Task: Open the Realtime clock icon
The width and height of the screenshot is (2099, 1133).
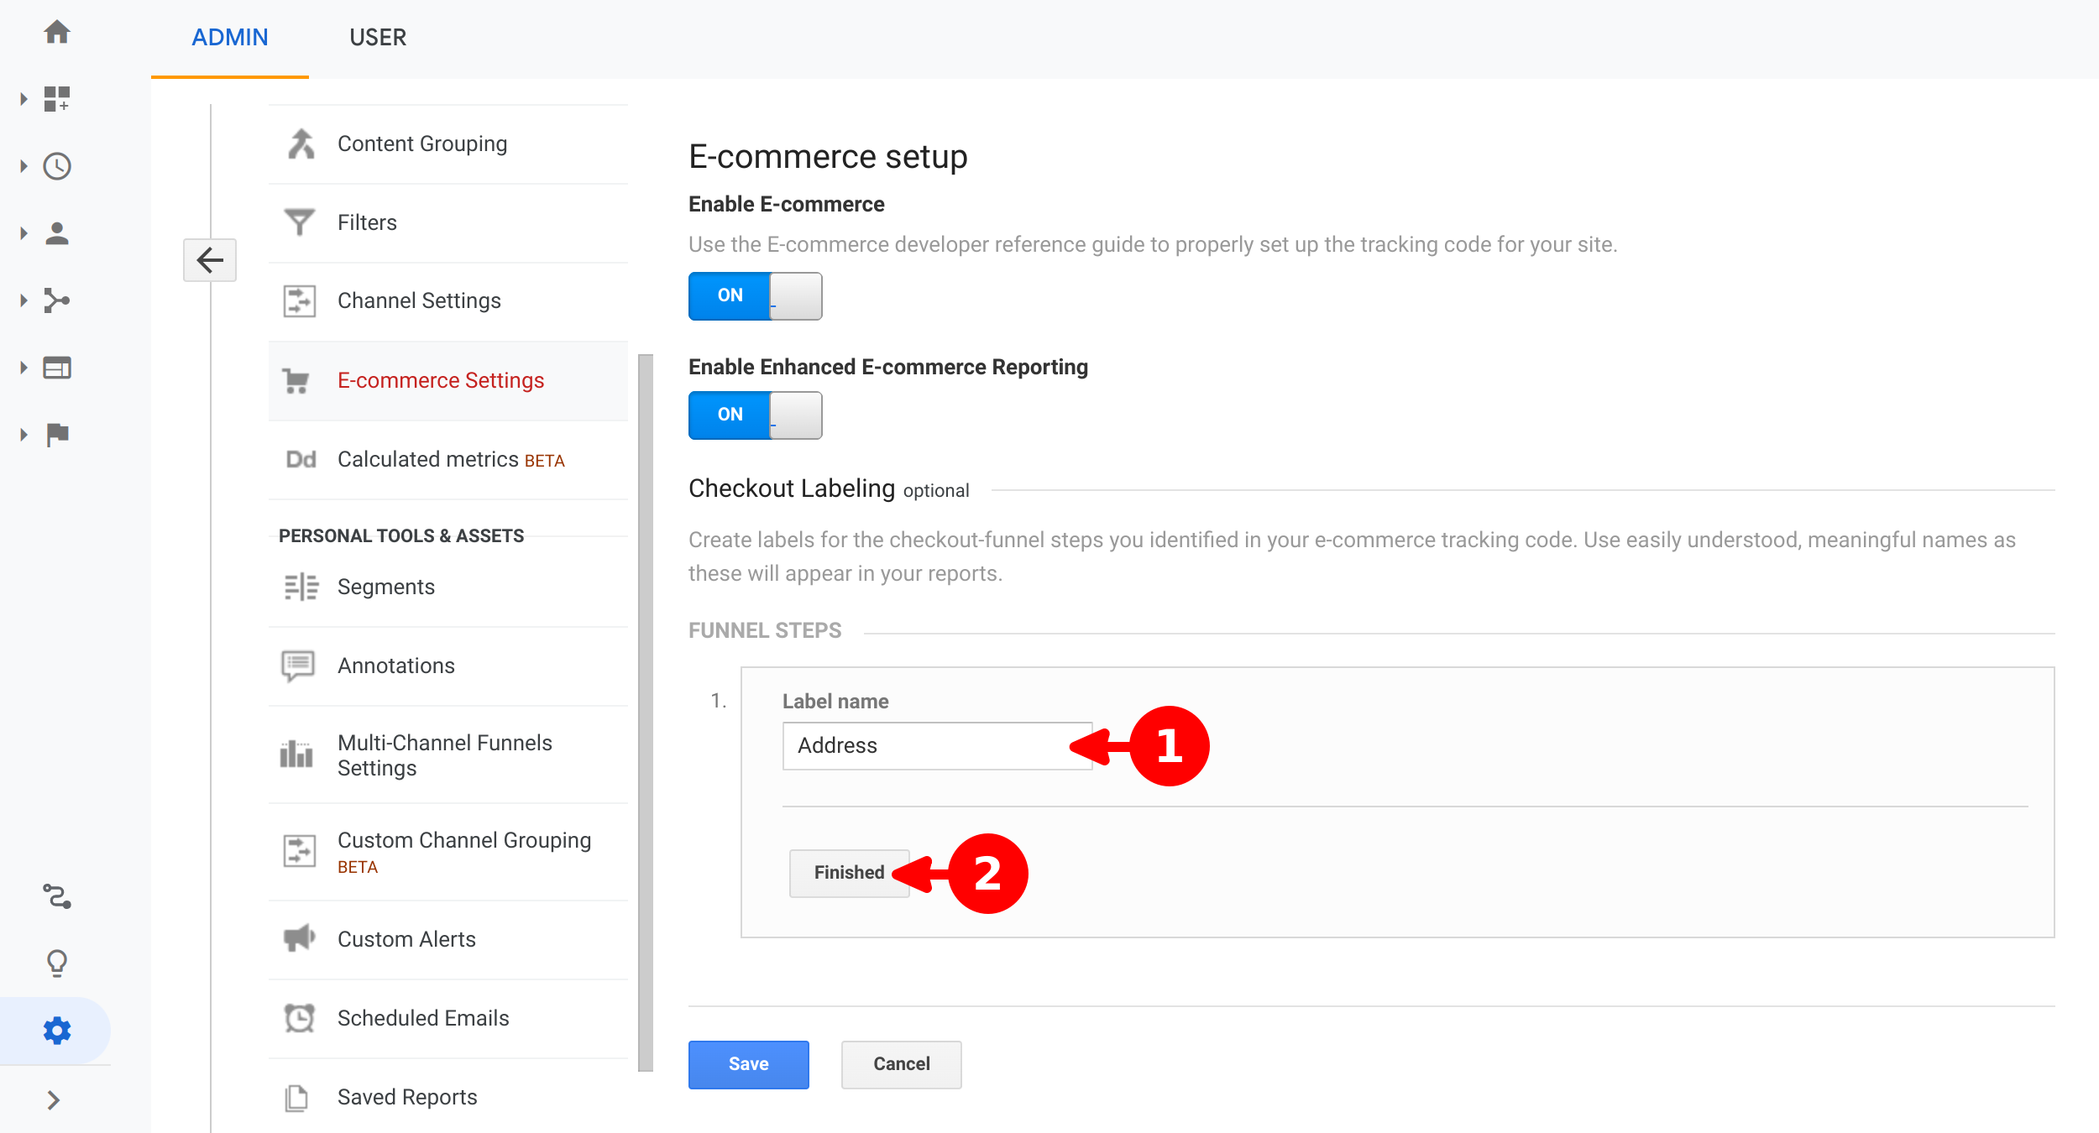Action: 56,166
